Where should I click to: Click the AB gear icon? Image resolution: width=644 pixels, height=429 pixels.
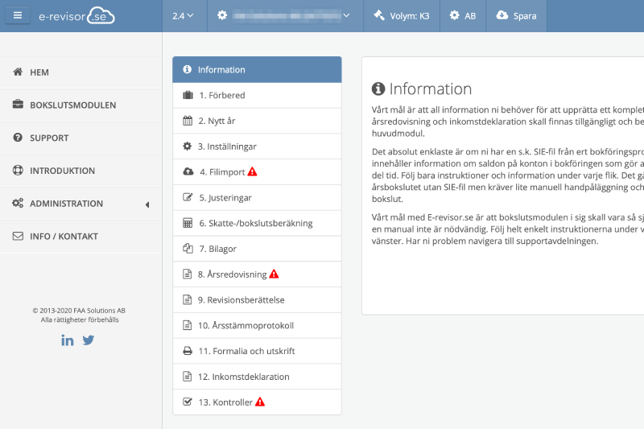pyautogui.click(x=455, y=15)
